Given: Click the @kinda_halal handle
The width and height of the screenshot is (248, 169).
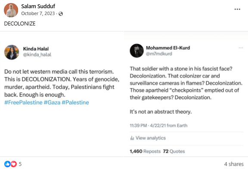Looking at the screenshot, I should (37, 55).
